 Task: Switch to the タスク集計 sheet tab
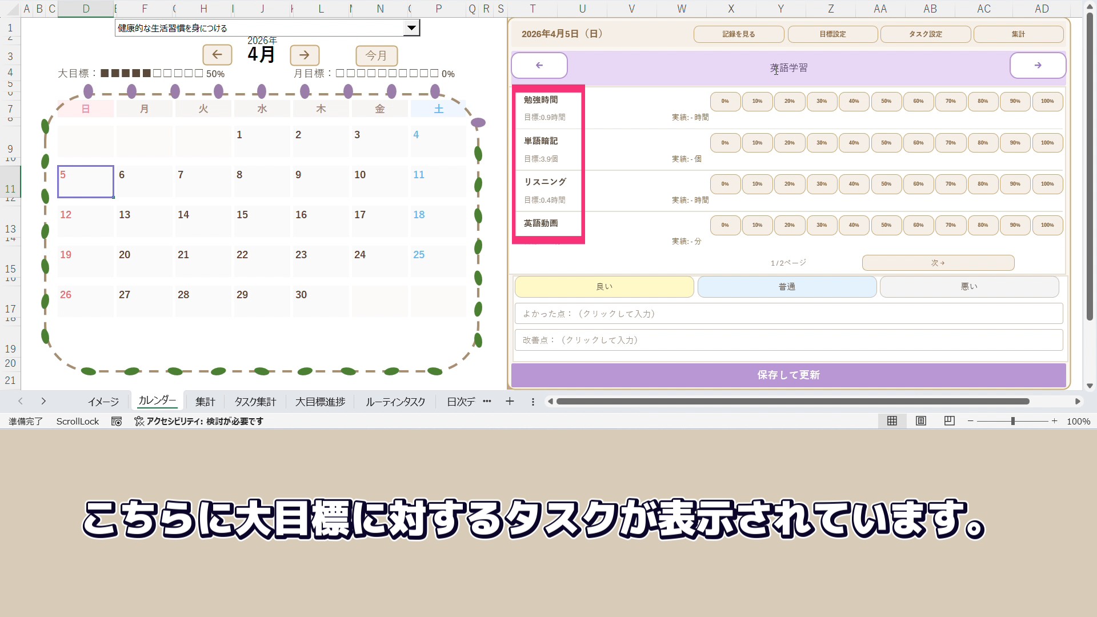coord(255,402)
